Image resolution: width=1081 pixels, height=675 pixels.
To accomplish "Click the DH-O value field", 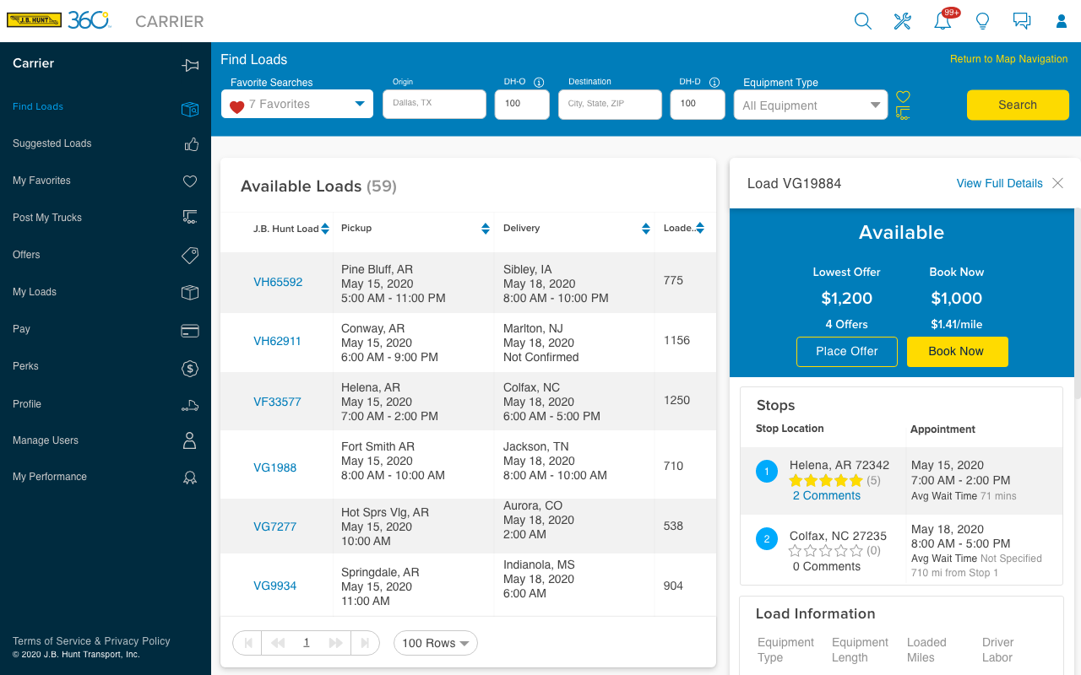I will pos(522,104).
